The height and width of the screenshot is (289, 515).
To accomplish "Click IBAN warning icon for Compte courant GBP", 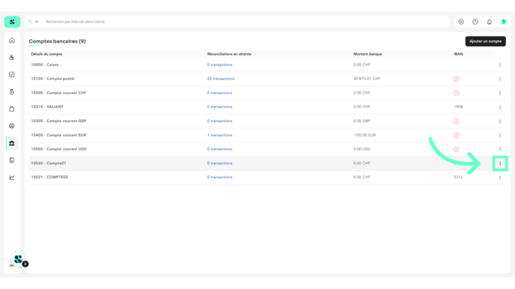I will (x=456, y=121).
